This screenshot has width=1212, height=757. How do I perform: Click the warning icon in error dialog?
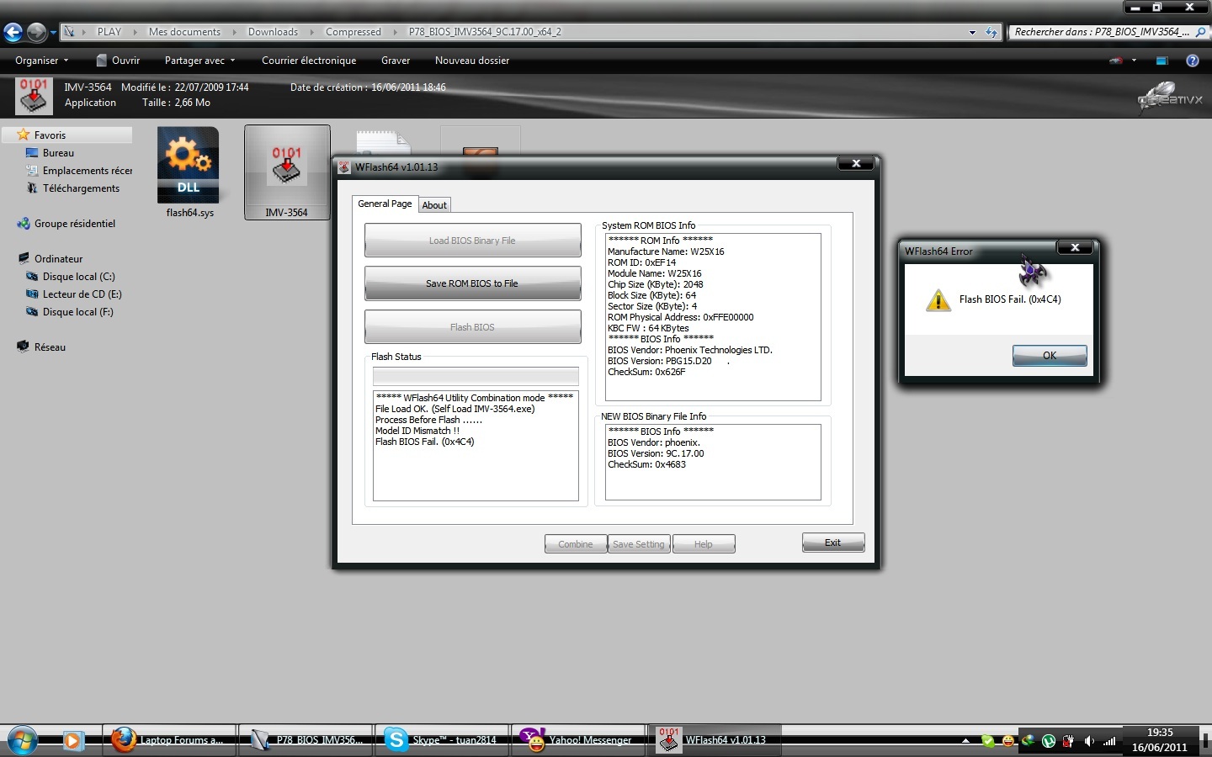pyautogui.click(x=938, y=299)
